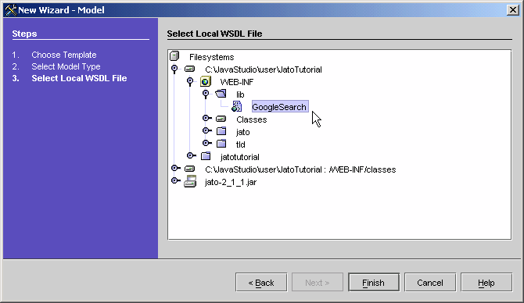Image resolution: width=524 pixels, height=303 pixels.
Task: Click the JatoTutorial filesystem drive icon
Action: click(189, 69)
